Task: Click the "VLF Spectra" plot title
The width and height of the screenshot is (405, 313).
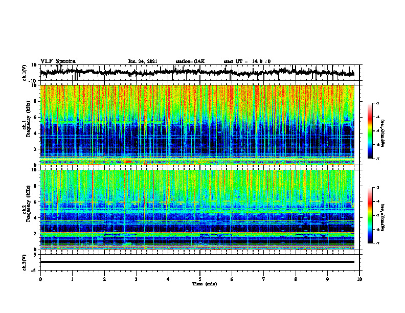Action: click(58, 61)
